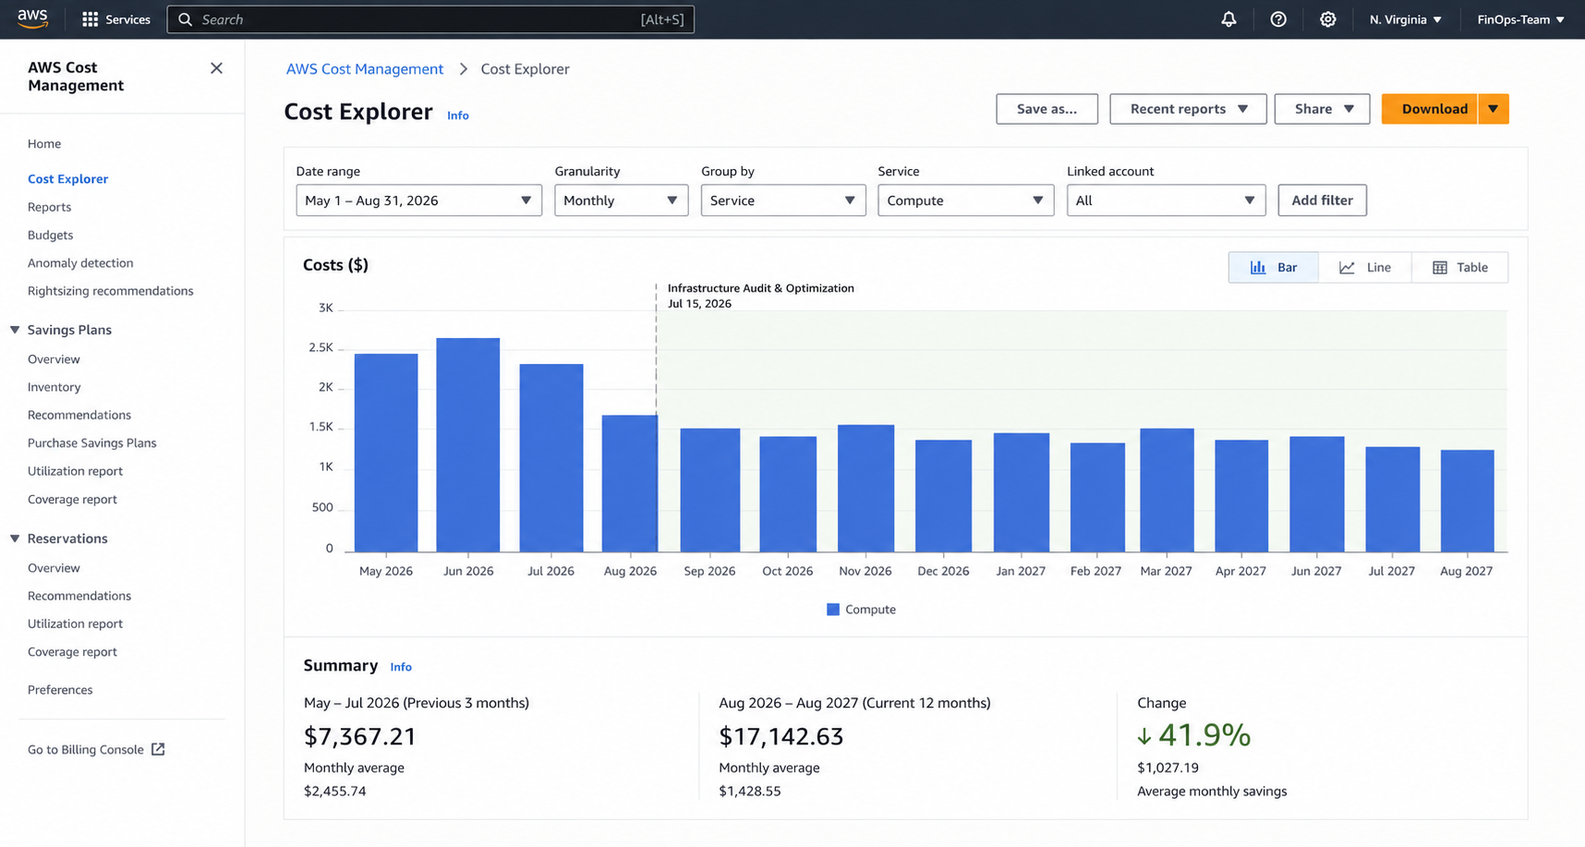Open the settings gear icon
This screenshot has width=1585, height=847.
[1327, 19]
